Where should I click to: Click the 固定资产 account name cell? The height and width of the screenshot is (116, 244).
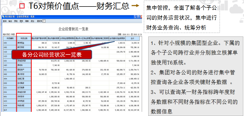pyautogui.click(x=24, y=70)
